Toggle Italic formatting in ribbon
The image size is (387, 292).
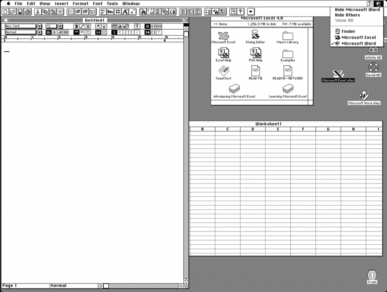(x=82, y=26)
